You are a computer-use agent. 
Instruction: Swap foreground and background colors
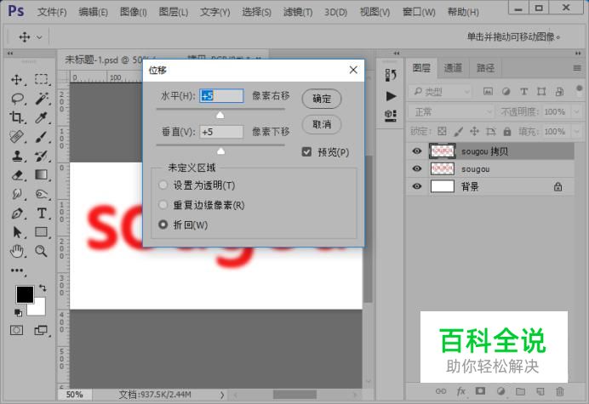pos(43,288)
